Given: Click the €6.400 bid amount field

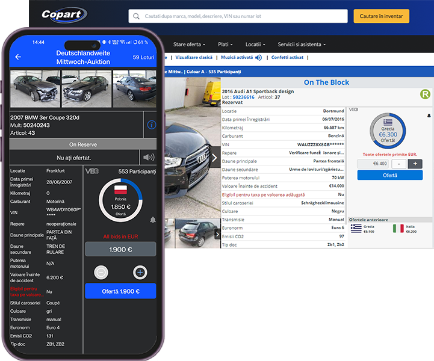Looking at the screenshot, I should pos(373,164).
